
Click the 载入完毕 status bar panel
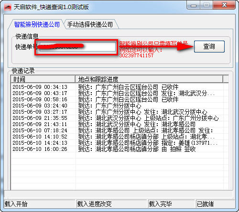coord(171,204)
